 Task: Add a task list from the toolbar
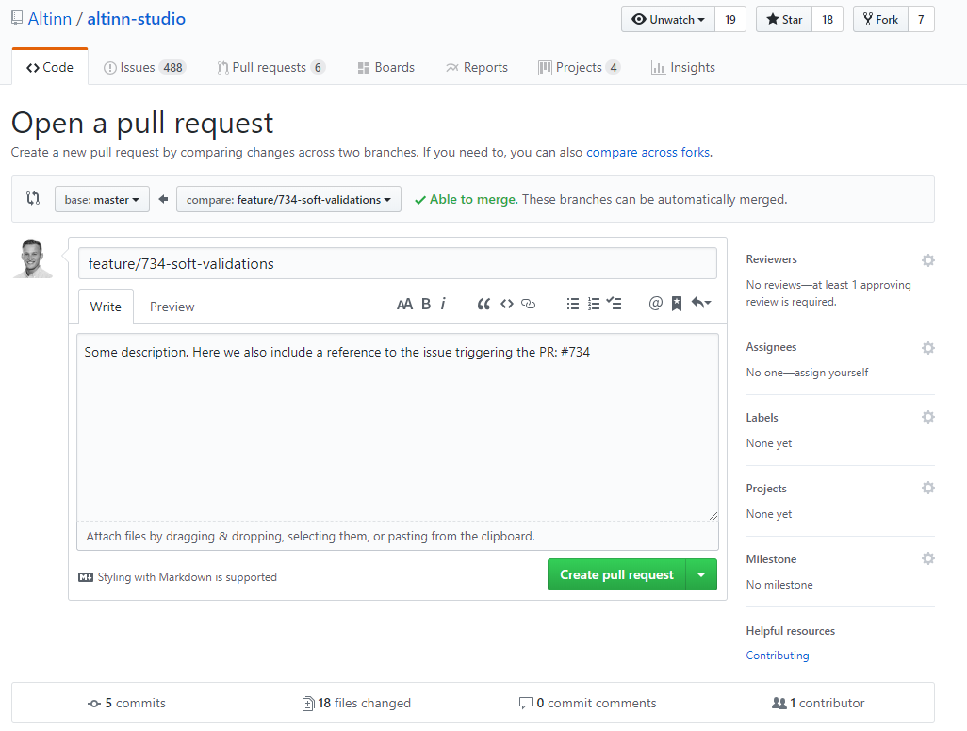pyautogui.click(x=615, y=304)
